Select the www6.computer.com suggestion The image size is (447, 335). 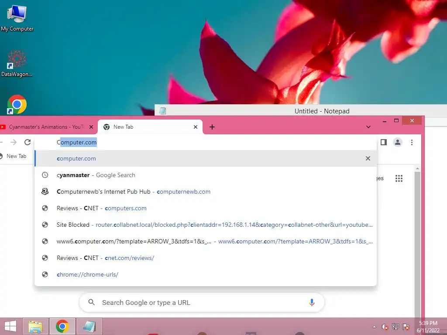[206, 241]
